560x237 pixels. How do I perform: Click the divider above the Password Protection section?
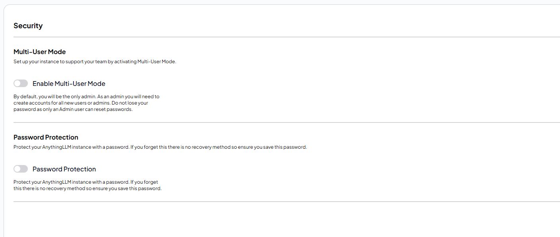[286, 122]
